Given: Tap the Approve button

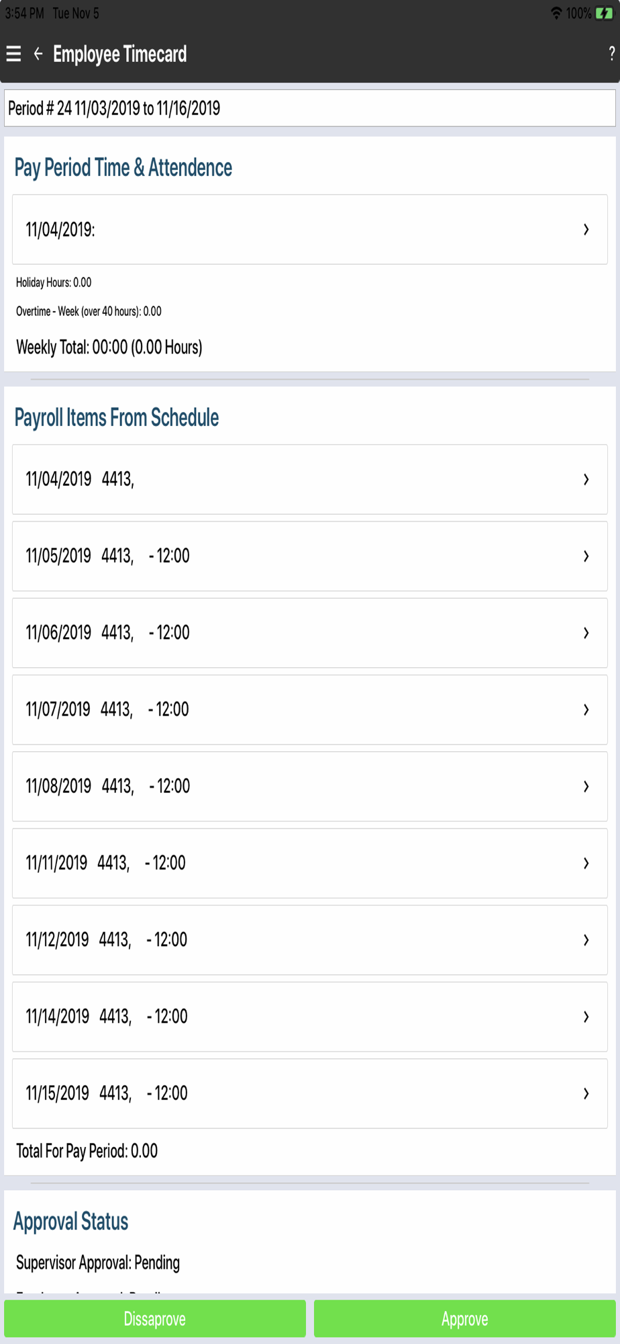Looking at the screenshot, I should pos(465,1318).
